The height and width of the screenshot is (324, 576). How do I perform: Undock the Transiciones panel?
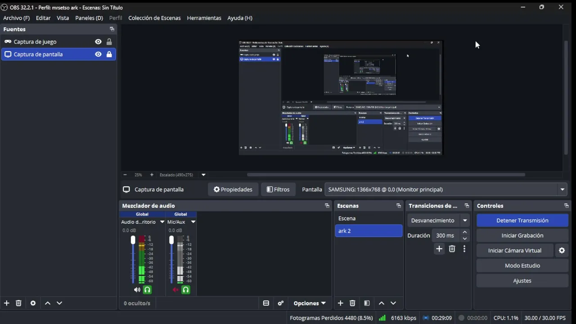point(467,206)
